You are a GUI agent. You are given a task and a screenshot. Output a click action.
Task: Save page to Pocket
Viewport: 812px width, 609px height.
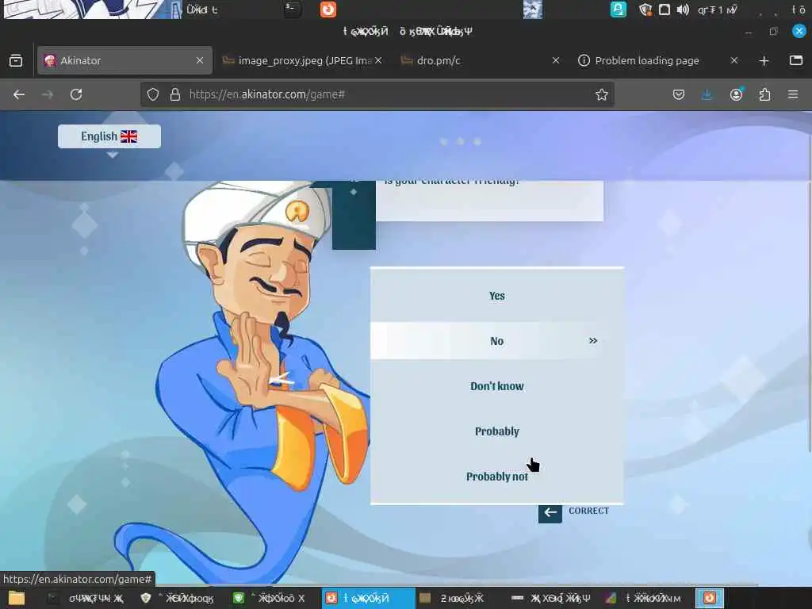coord(679,94)
